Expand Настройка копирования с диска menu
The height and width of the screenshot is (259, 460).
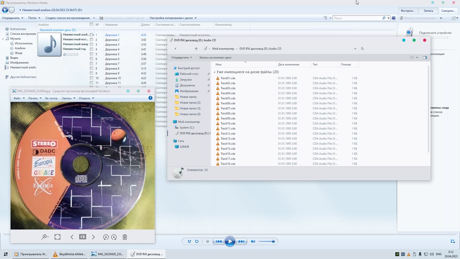coord(173,18)
